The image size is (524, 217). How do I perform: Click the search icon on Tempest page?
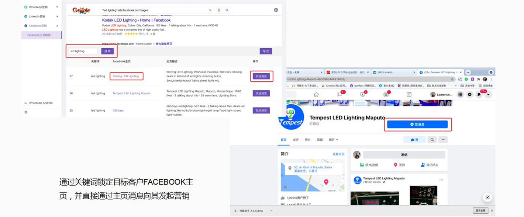tap(432, 140)
